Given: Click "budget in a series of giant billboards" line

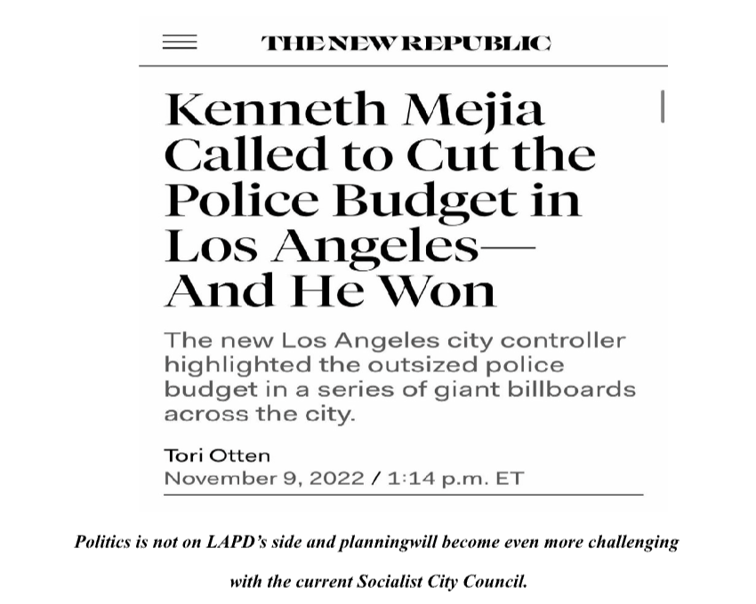Looking at the screenshot, I should pyautogui.click(x=399, y=389).
